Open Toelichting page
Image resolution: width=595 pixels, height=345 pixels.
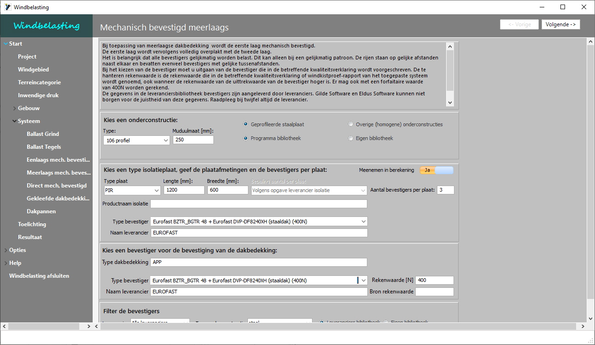point(32,224)
